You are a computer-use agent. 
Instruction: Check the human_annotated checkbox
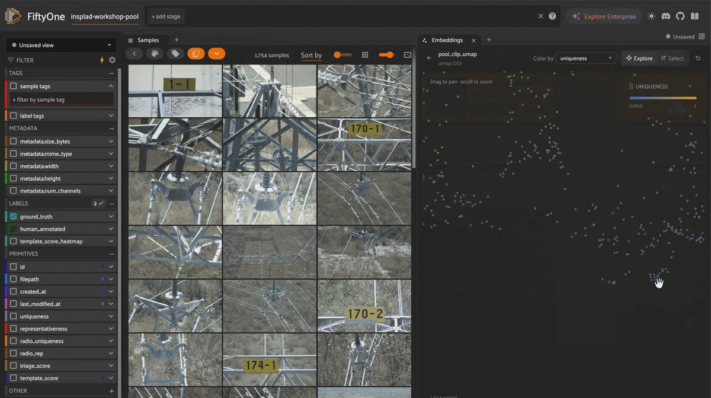click(x=14, y=229)
